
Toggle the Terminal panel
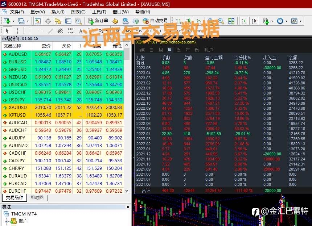click(68, 21)
